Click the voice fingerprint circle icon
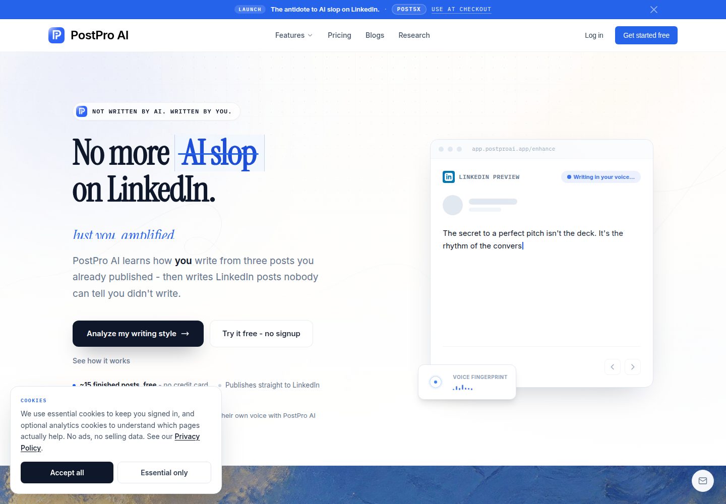This screenshot has width=726, height=504. [x=436, y=382]
